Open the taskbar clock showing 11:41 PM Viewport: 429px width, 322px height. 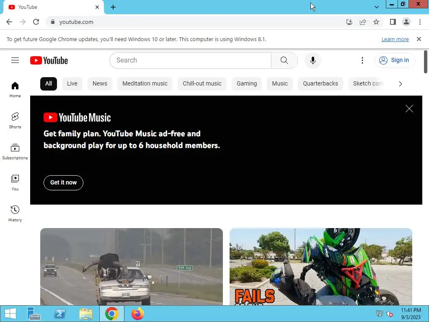411,314
